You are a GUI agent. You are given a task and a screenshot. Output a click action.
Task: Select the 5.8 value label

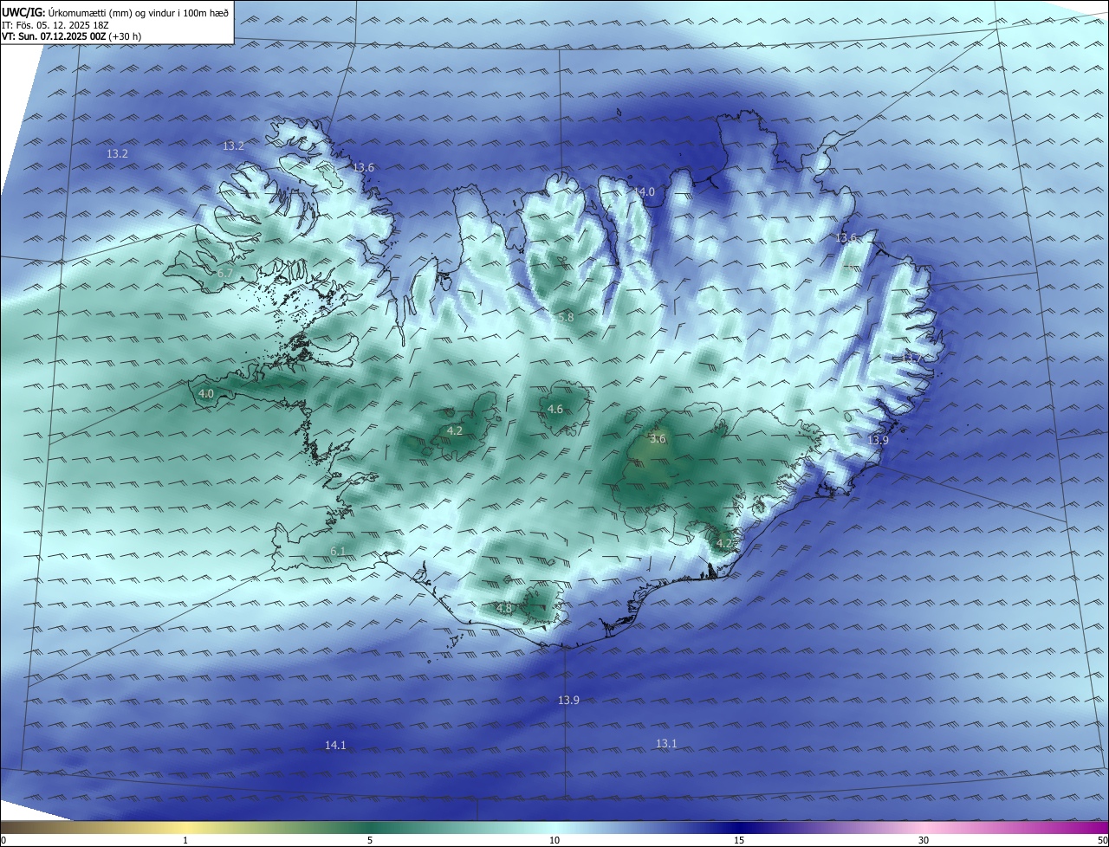pos(565,318)
